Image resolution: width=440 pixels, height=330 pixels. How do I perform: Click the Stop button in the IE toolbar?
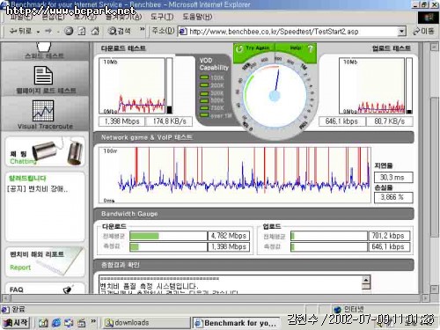tap(69, 31)
